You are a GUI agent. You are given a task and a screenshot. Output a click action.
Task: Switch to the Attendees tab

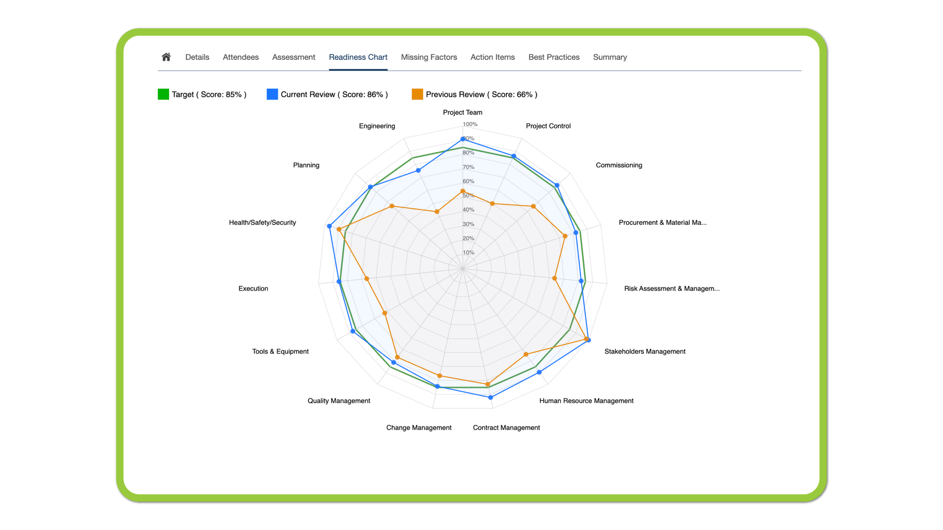pos(241,57)
